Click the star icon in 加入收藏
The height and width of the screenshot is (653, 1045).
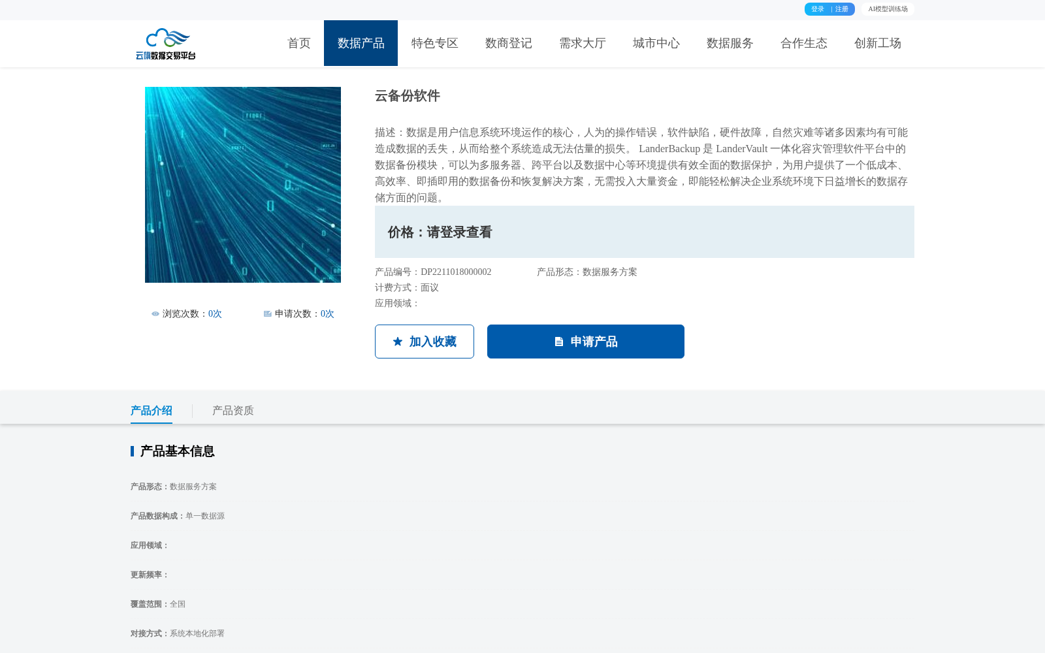[x=398, y=342]
